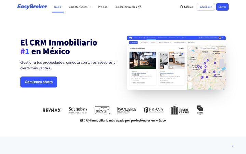This screenshot has width=246, height=154.
Task: Select Bolsa inmobiliaria tab in the CRM preview
Action: (162, 38)
